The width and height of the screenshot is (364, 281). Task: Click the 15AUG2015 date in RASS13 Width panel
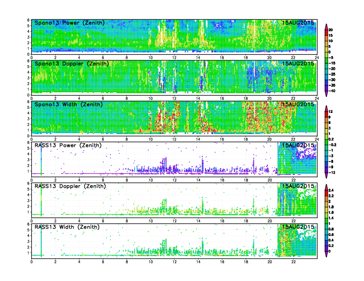tap(298, 227)
